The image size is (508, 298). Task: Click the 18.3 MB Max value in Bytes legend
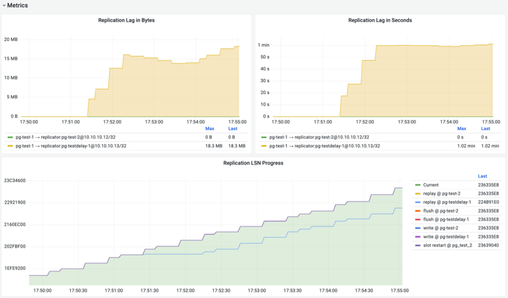click(213, 146)
